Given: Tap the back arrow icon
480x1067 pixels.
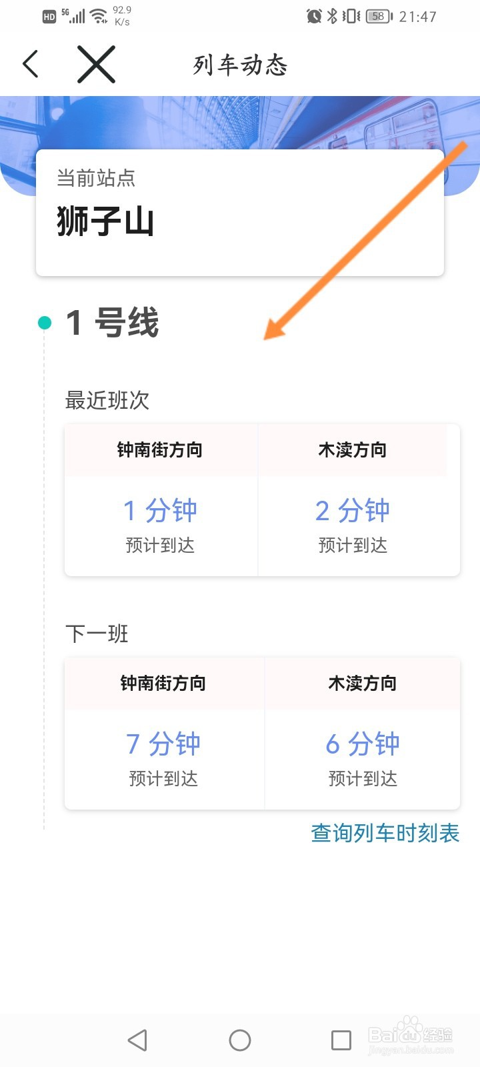Looking at the screenshot, I should [x=31, y=64].
